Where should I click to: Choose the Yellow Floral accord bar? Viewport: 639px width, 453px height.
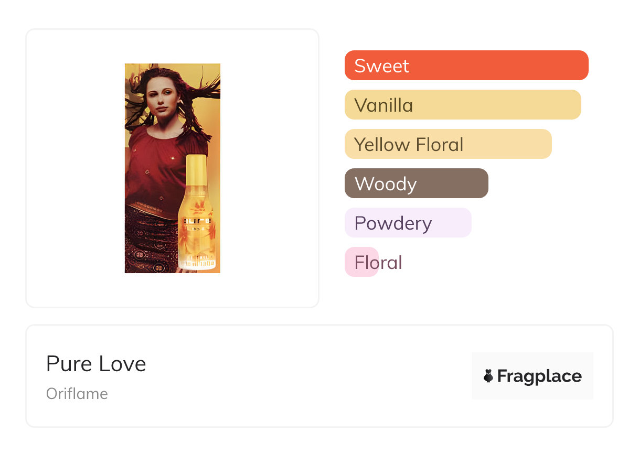pos(448,144)
